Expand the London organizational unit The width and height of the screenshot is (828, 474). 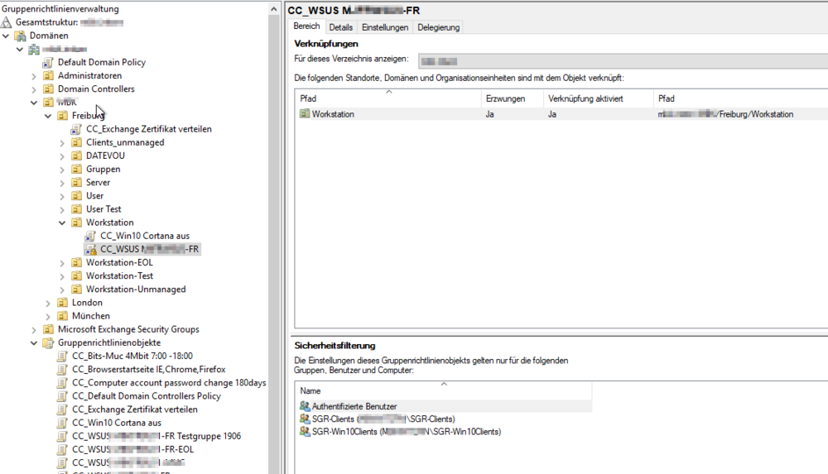[x=49, y=303]
